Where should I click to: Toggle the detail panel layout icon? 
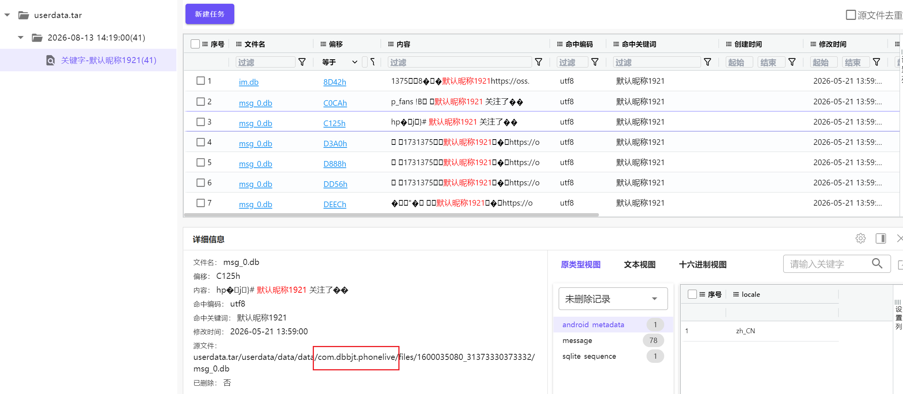(x=881, y=238)
